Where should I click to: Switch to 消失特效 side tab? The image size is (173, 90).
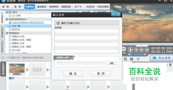2,46
